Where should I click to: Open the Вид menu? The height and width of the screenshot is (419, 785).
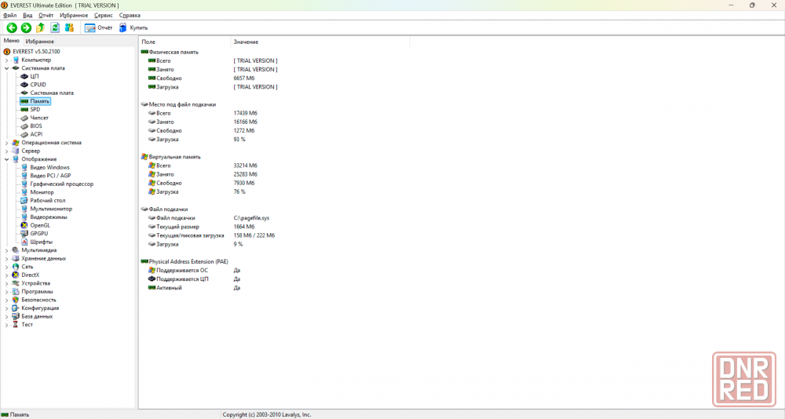coord(27,16)
